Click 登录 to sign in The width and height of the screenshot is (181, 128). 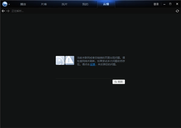coord(156,4)
